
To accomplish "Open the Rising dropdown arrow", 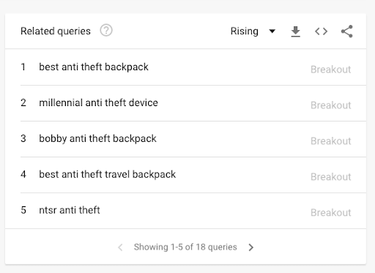I will [x=272, y=31].
